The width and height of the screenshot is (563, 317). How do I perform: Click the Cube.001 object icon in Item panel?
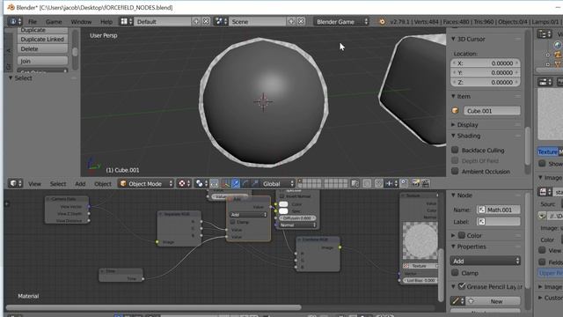pyautogui.click(x=455, y=111)
